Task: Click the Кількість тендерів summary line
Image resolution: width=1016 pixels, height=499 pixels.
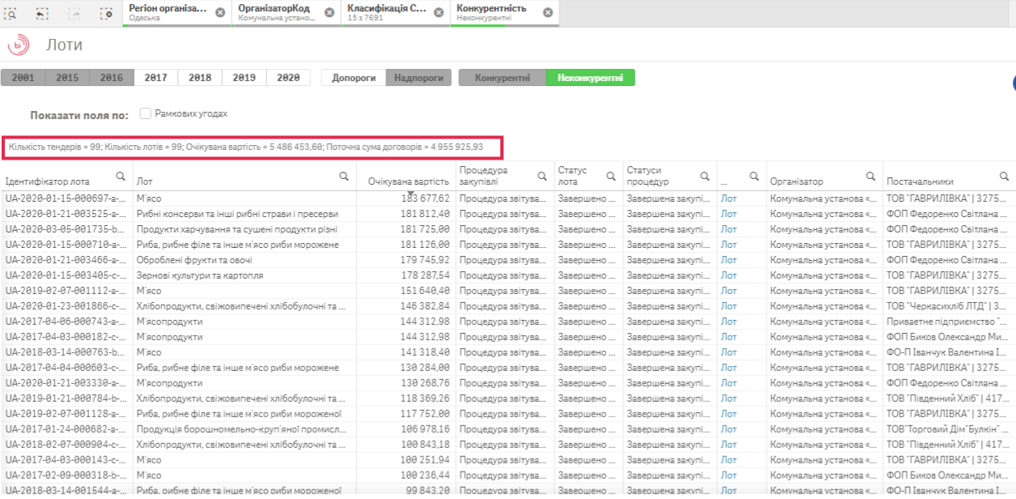Action: 246,147
